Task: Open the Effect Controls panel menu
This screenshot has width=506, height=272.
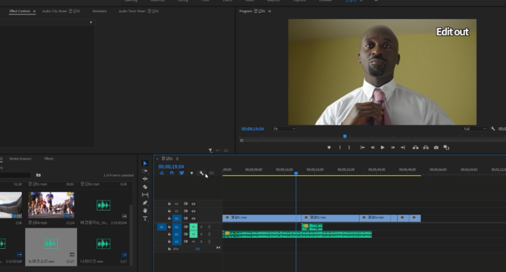Action: coord(34,11)
